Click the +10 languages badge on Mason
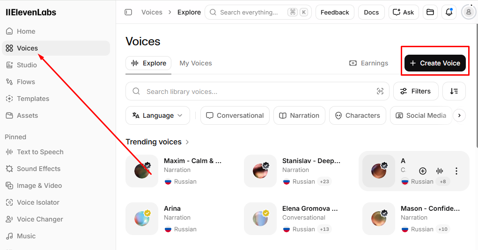 click(443, 229)
